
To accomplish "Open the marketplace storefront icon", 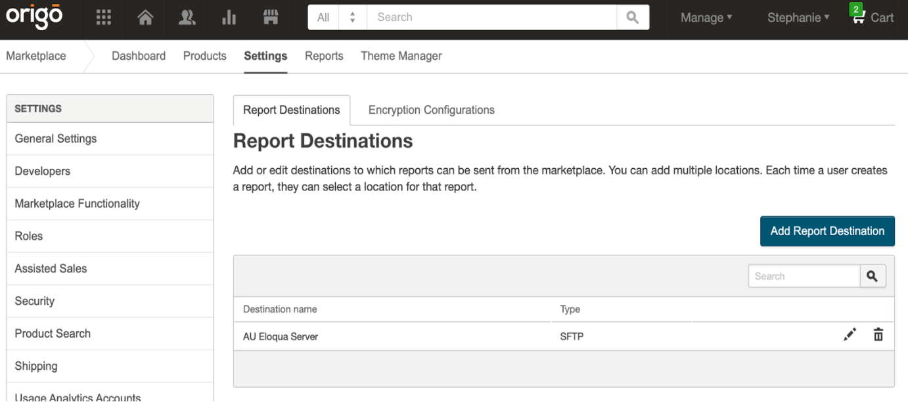I will point(271,18).
